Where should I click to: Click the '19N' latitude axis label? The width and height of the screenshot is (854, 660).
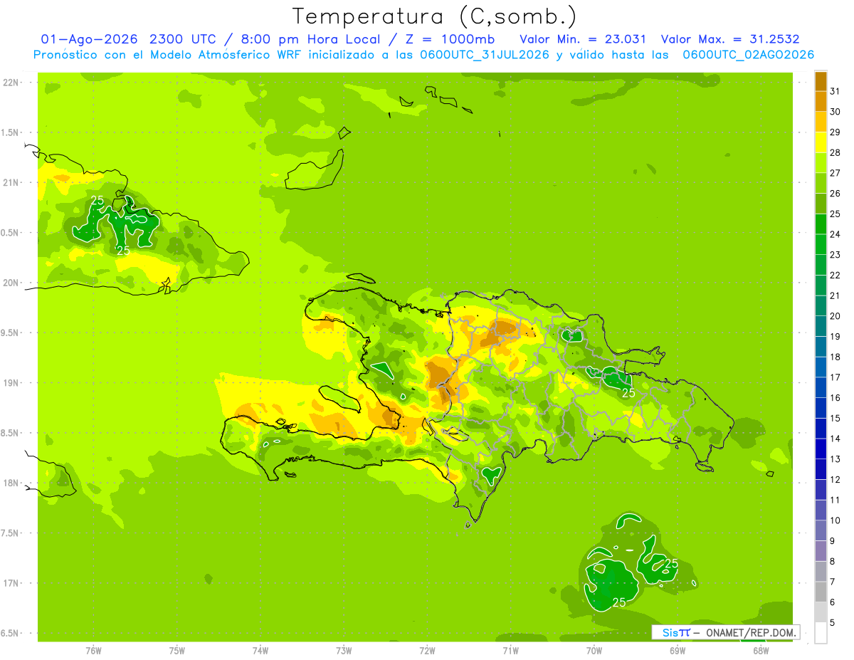pyautogui.click(x=11, y=383)
